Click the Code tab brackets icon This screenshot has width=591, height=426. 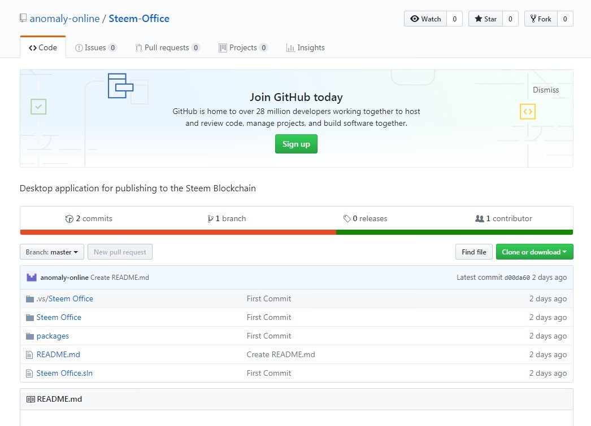click(x=33, y=48)
